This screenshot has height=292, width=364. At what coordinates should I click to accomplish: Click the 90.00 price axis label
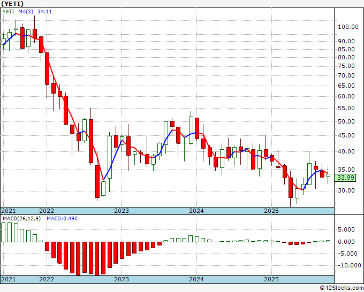point(346,41)
